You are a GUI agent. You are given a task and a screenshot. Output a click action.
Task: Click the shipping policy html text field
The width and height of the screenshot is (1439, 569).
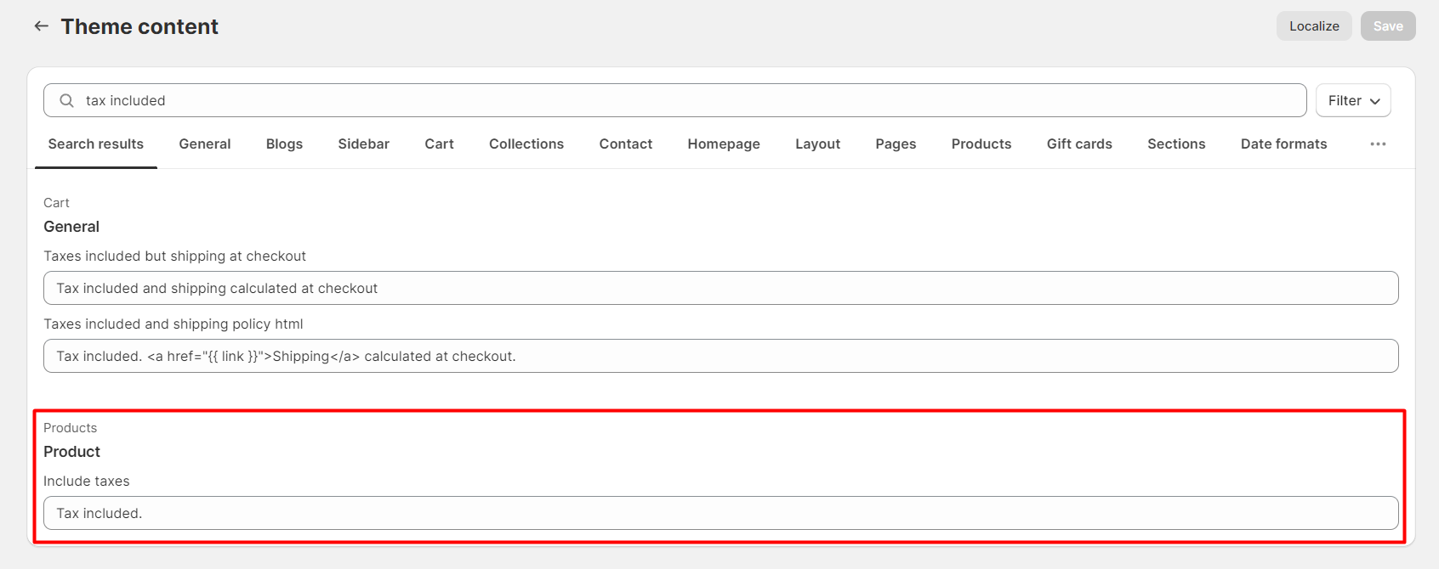(x=720, y=357)
